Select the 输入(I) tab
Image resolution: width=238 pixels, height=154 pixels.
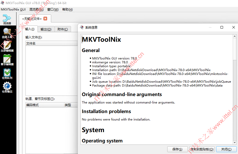30,29
